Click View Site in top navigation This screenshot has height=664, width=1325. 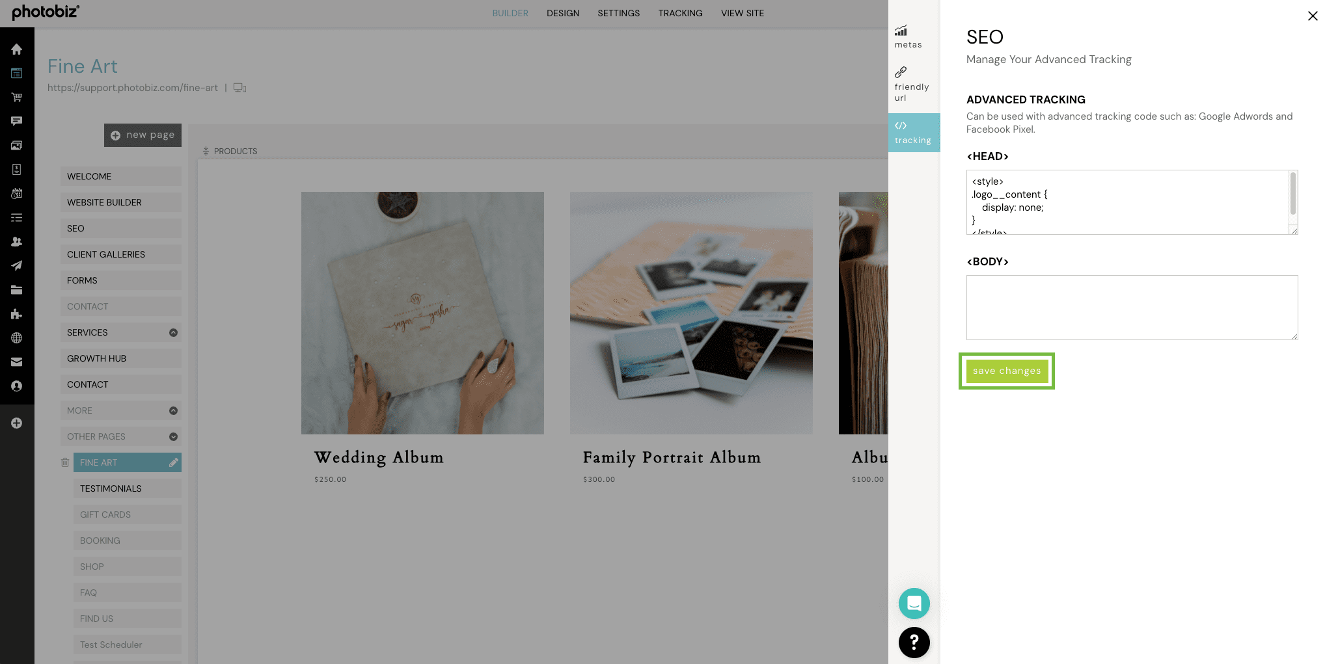click(743, 13)
